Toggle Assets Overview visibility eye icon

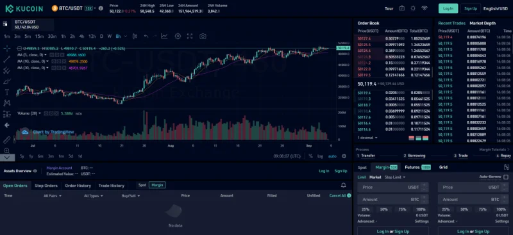pos(35,171)
